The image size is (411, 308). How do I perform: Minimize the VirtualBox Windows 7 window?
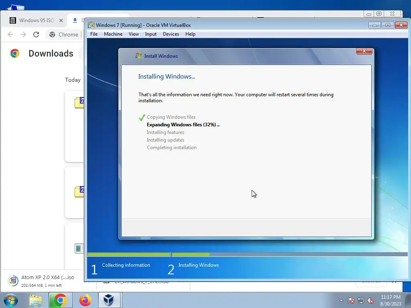click(374, 25)
